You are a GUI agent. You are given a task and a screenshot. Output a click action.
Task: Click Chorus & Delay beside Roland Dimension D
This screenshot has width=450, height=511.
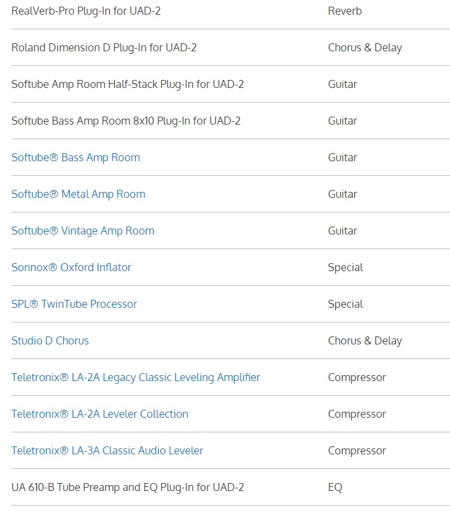(x=365, y=48)
